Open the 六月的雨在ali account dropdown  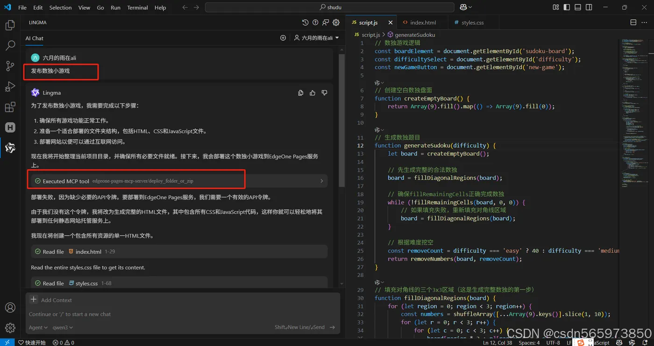pos(317,38)
